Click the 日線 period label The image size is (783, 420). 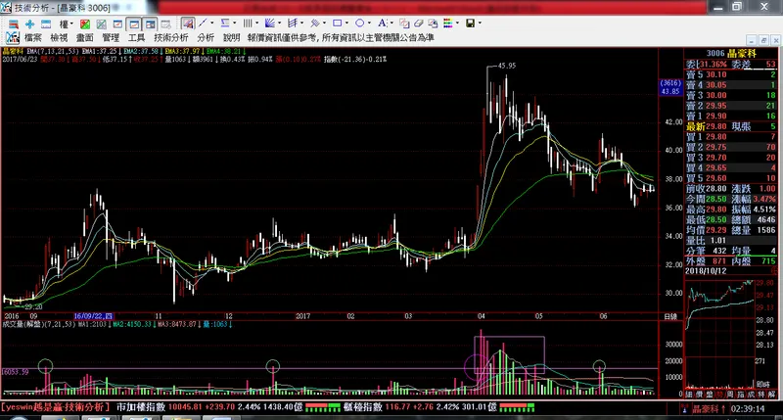pyautogui.click(x=670, y=318)
